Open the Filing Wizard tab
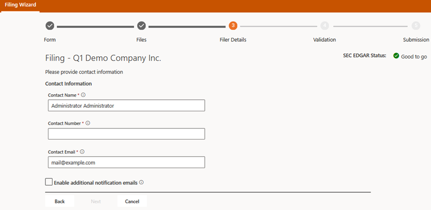431x210 pixels. point(20,5)
